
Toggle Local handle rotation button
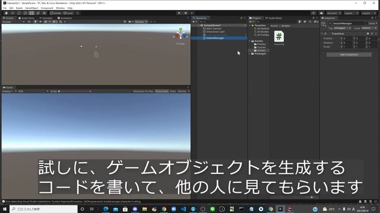point(68,13)
